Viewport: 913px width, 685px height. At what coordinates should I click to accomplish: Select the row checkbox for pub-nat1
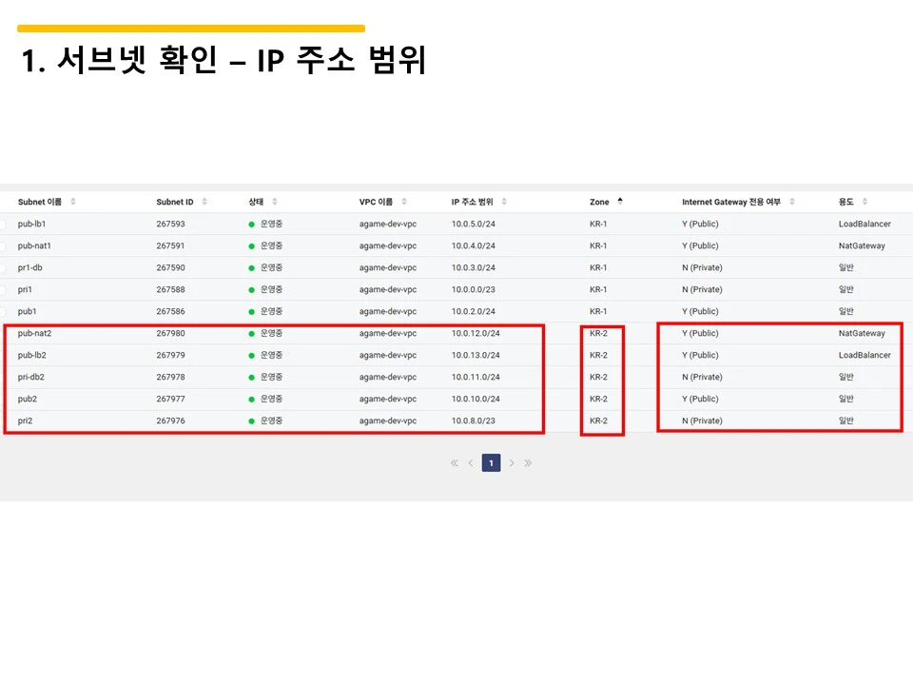tap(6, 245)
